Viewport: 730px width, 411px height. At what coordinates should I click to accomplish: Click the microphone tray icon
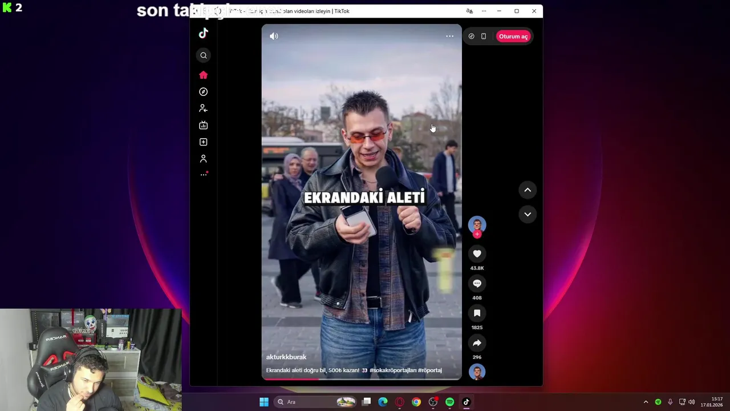coord(670,402)
